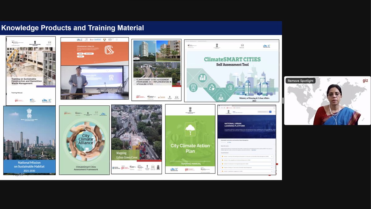Open National Mission on Sustainable Habitat cover
Viewport: 371px width, 209px height.
click(29, 140)
